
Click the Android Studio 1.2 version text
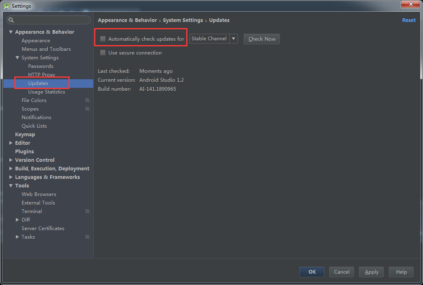point(162,80)
